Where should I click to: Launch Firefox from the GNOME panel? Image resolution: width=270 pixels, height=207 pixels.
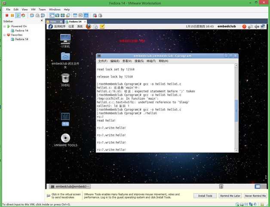pos(89,26)
